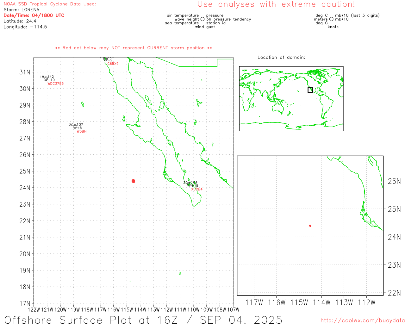Click the 'WDC3786' station ID label
This screenshot has height=324, width=405.
56,84
